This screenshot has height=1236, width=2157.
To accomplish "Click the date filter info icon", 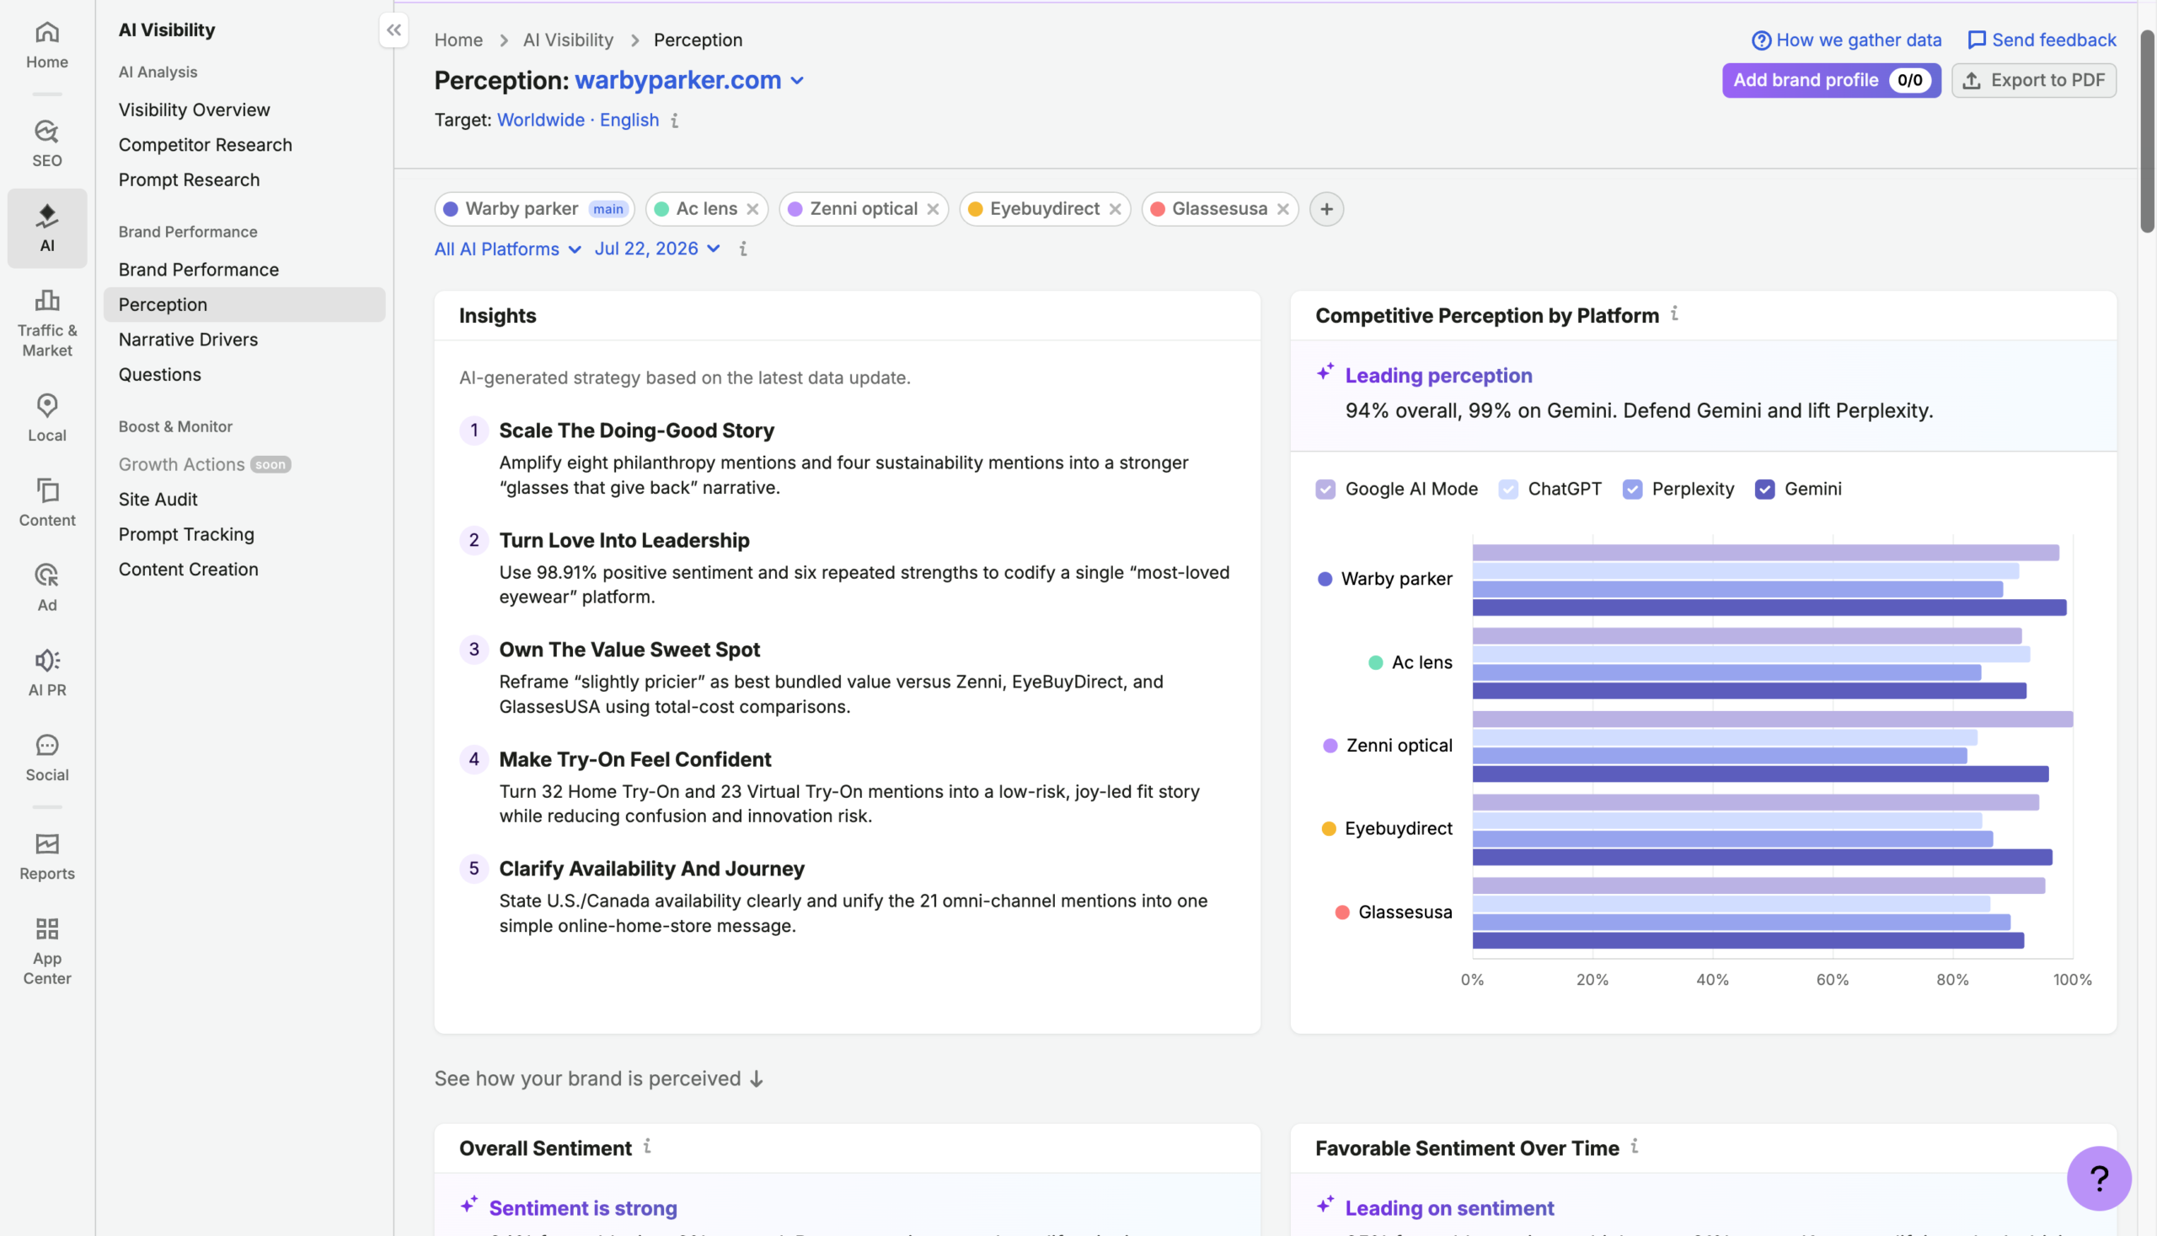I will (743, 249).
